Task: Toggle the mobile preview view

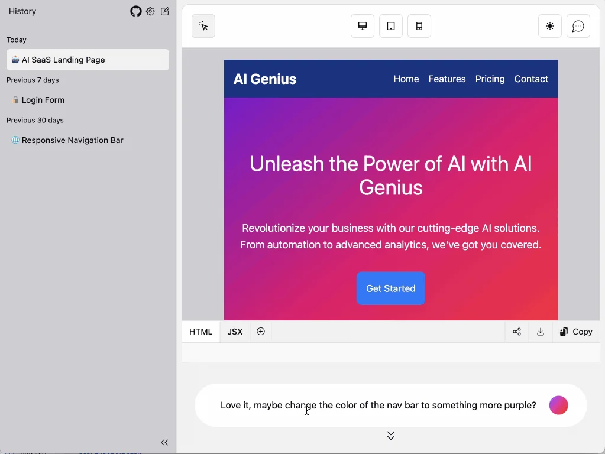Action: [x=419, y=26]
